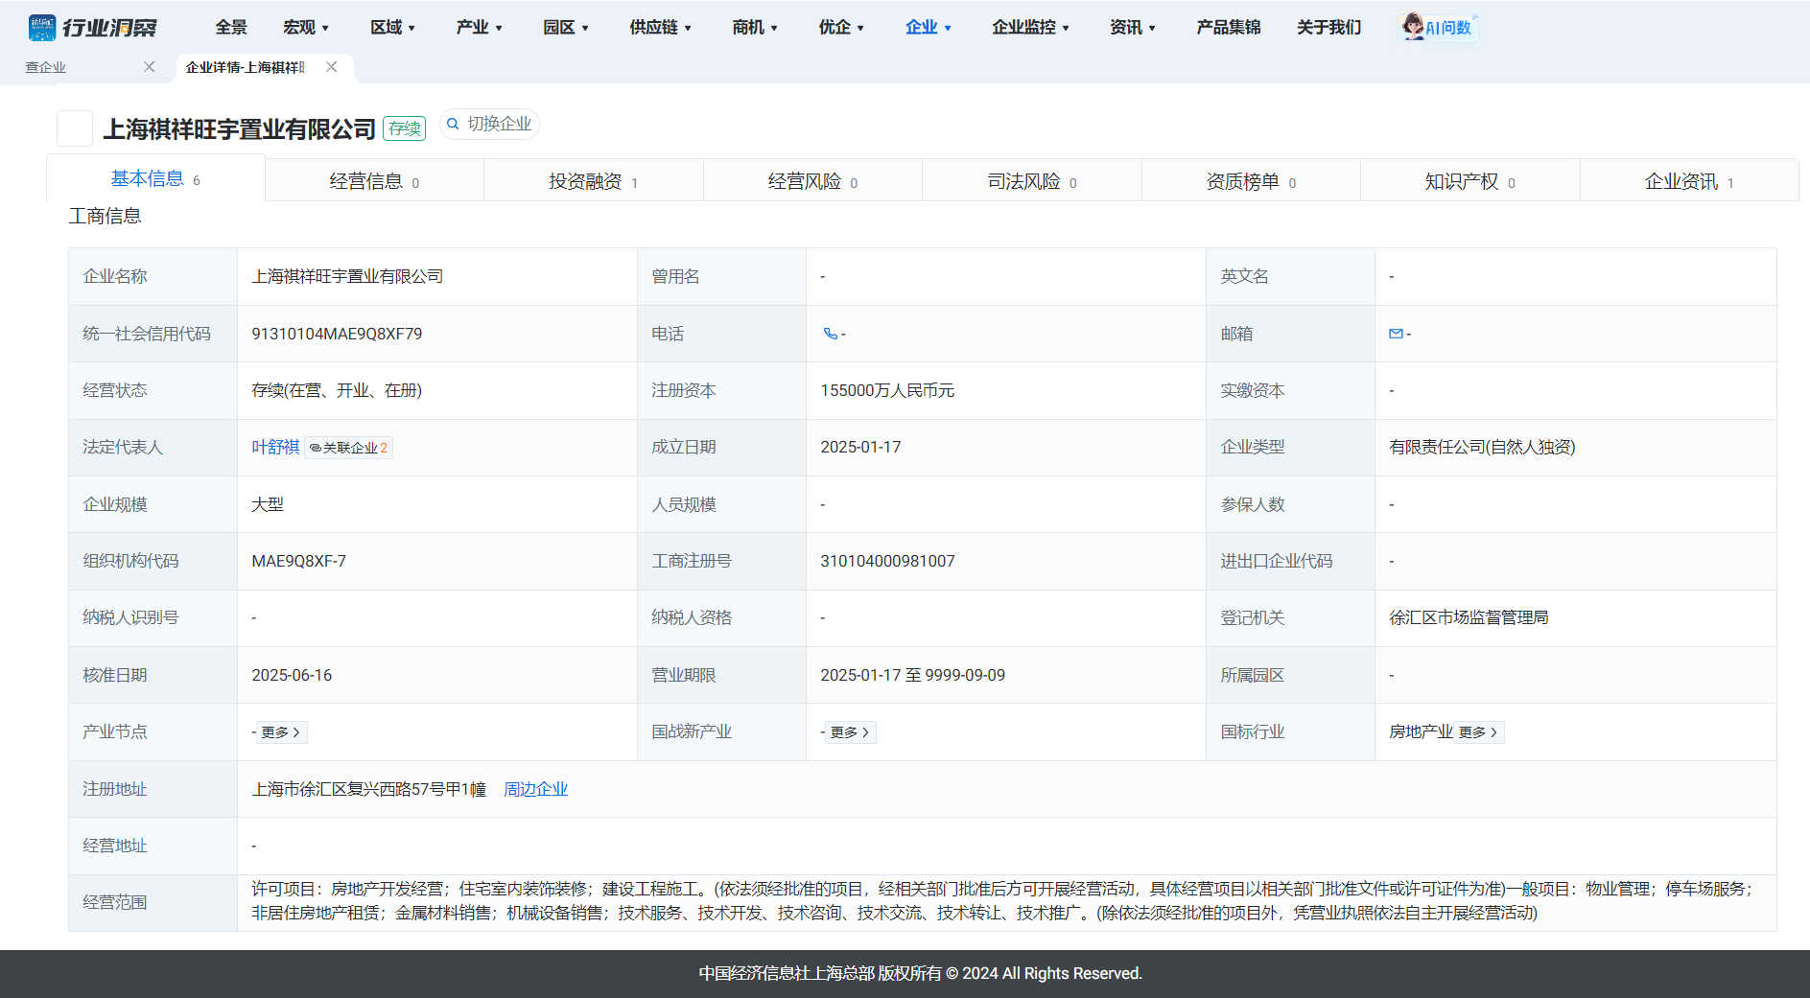
Task: Expand 更多 for 国战新产业
Action: coord(849,732)
